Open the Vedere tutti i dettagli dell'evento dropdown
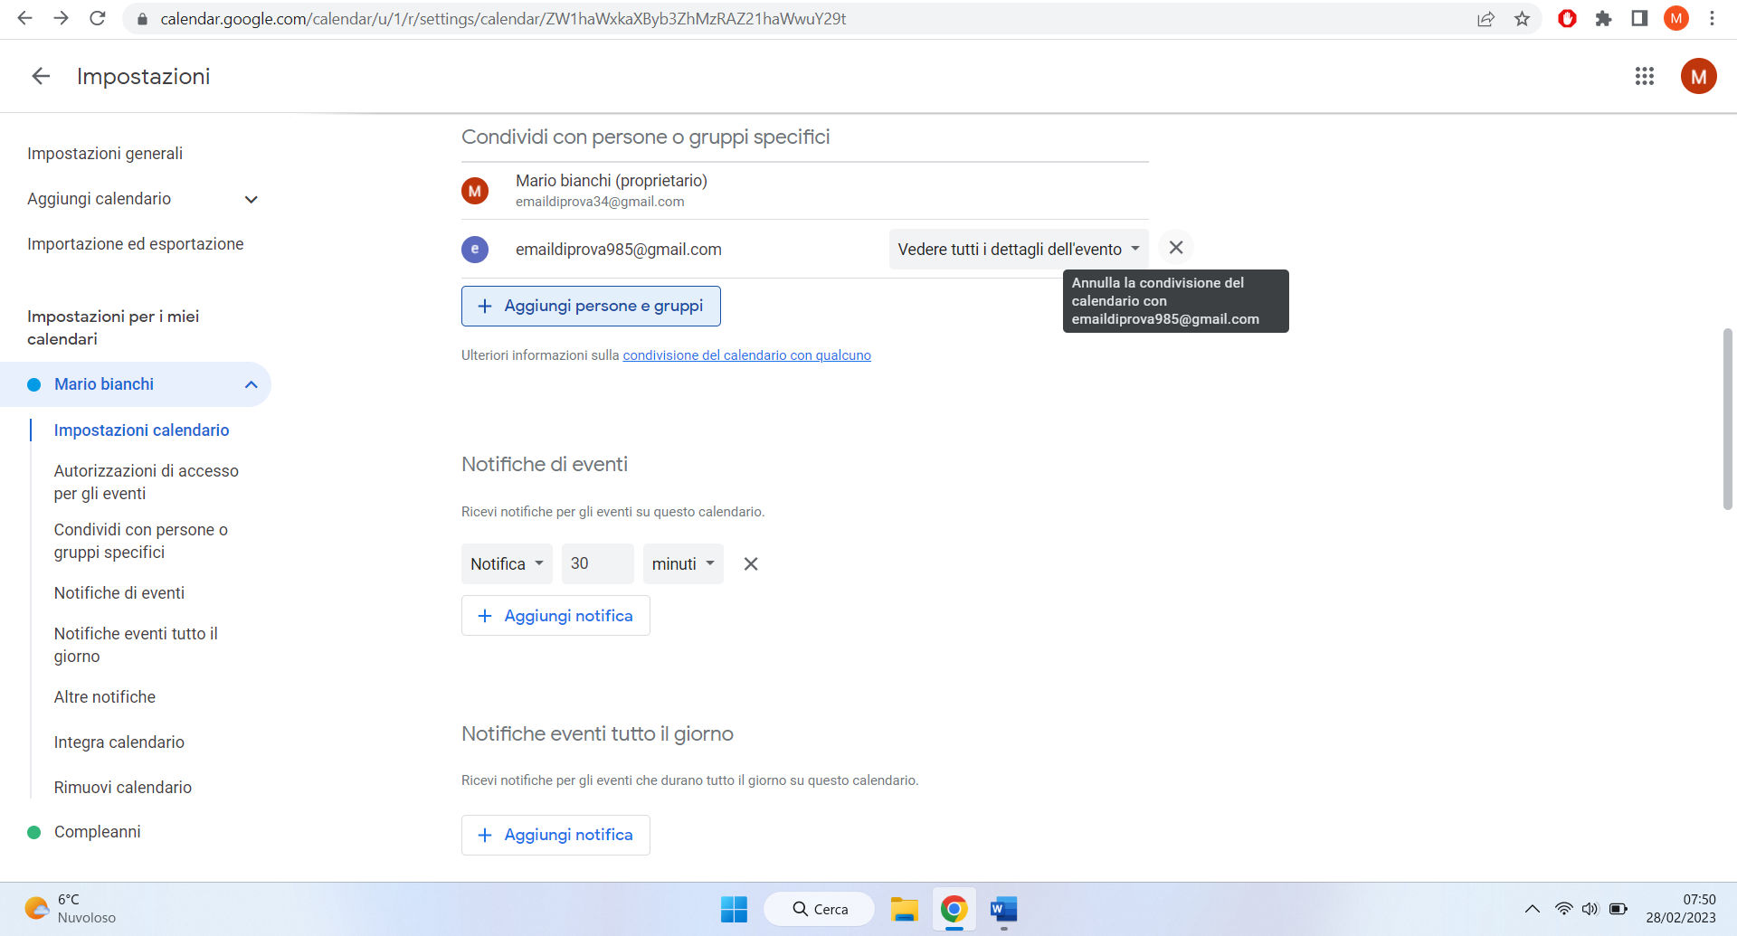This screenshot has width=1737, height=936. point(1017,248)
